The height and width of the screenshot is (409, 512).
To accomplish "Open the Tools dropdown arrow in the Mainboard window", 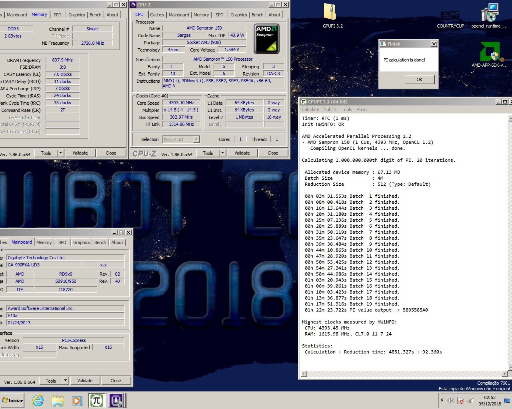I will [x=66, y=381].
